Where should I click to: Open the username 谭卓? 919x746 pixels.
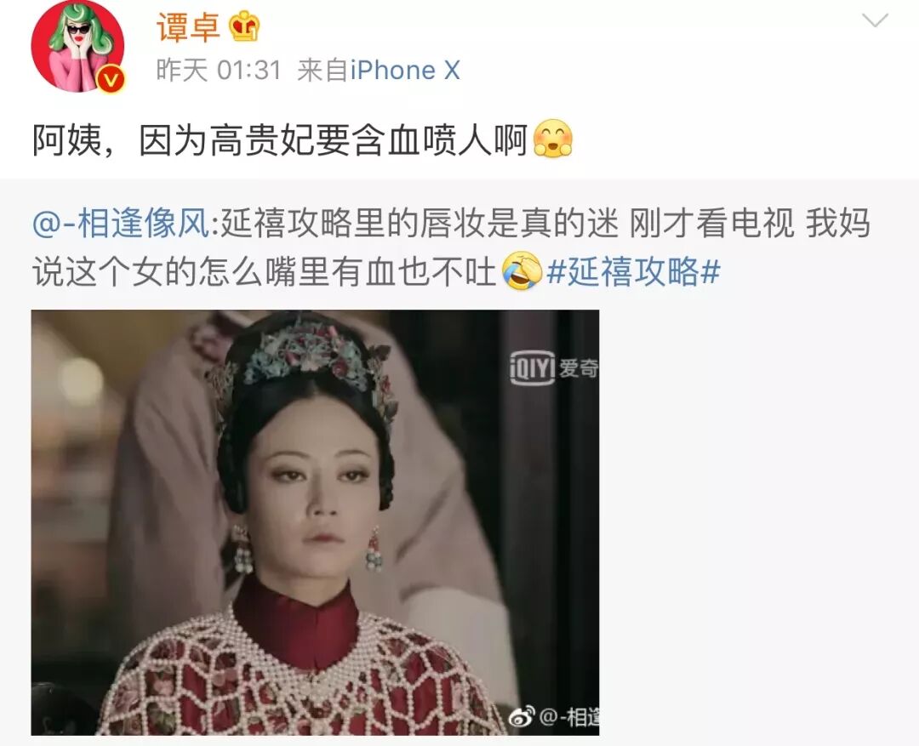point(187,27)
